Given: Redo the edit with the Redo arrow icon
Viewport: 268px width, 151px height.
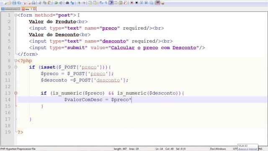Looking at the screenshot, I should coord(61,3).
